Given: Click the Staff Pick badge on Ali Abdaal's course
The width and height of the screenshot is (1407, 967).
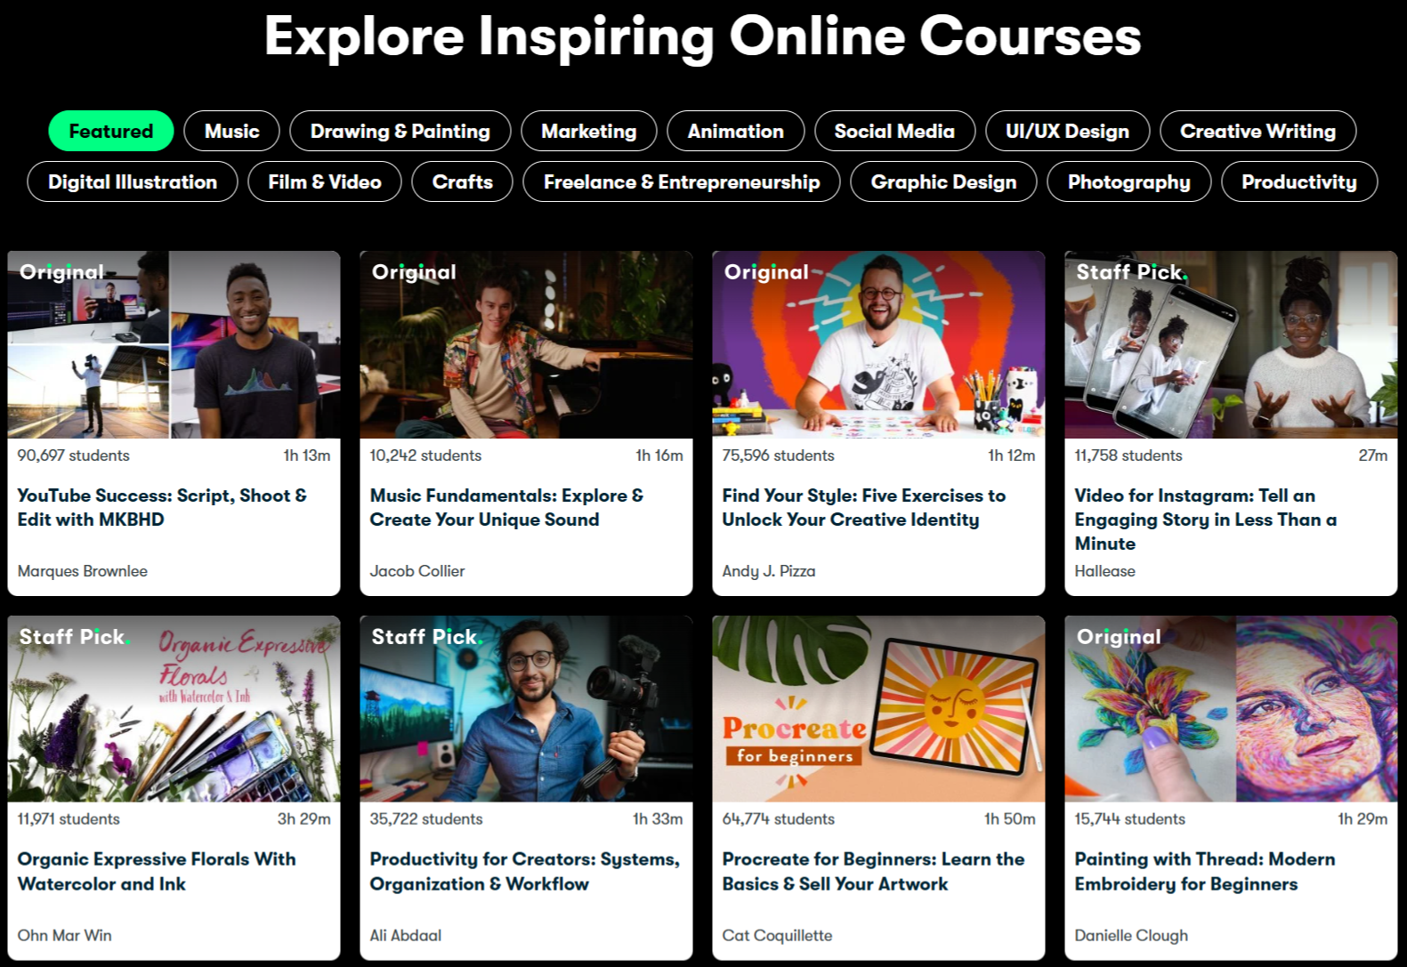Looking at the screenshot, I should [427, 637].
